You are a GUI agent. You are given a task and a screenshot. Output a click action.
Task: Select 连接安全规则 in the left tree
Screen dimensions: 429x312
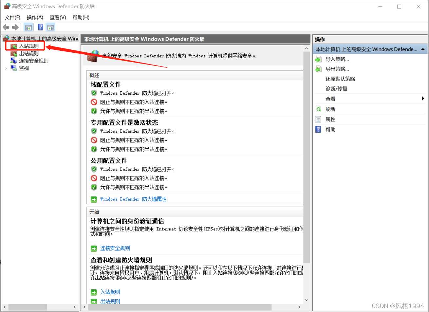click(34, 61)
